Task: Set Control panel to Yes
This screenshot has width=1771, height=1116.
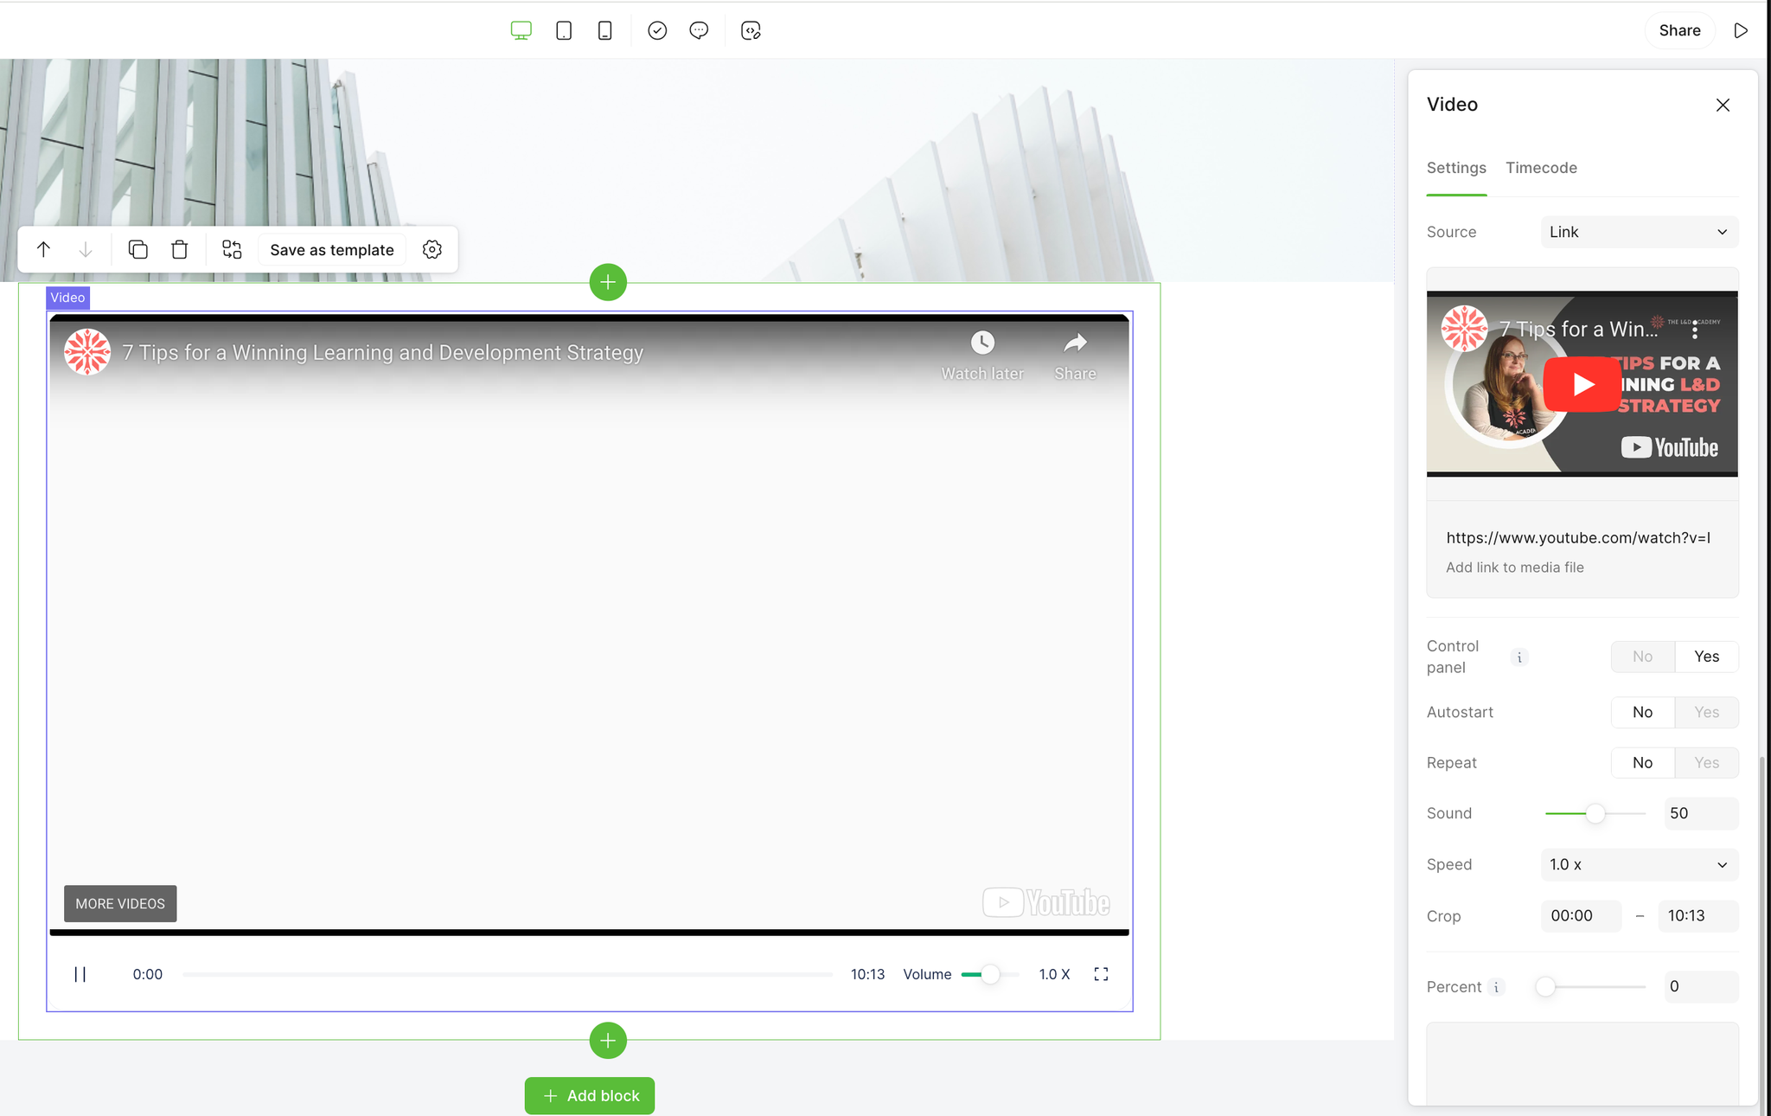Action: [1707, 657]
